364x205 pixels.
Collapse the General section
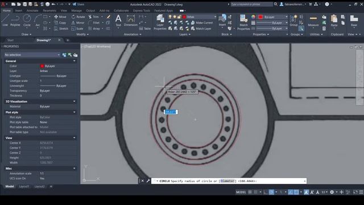75,61
